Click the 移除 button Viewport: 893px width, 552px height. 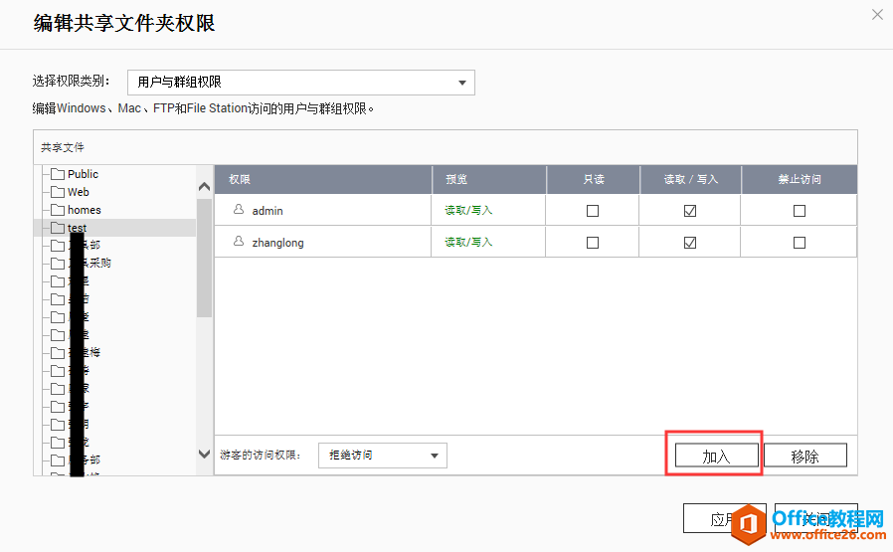[804, 456]
